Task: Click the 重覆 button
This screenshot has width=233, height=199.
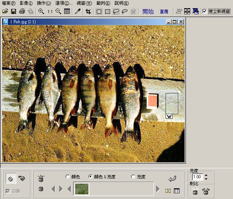Action: pos(164,11)
